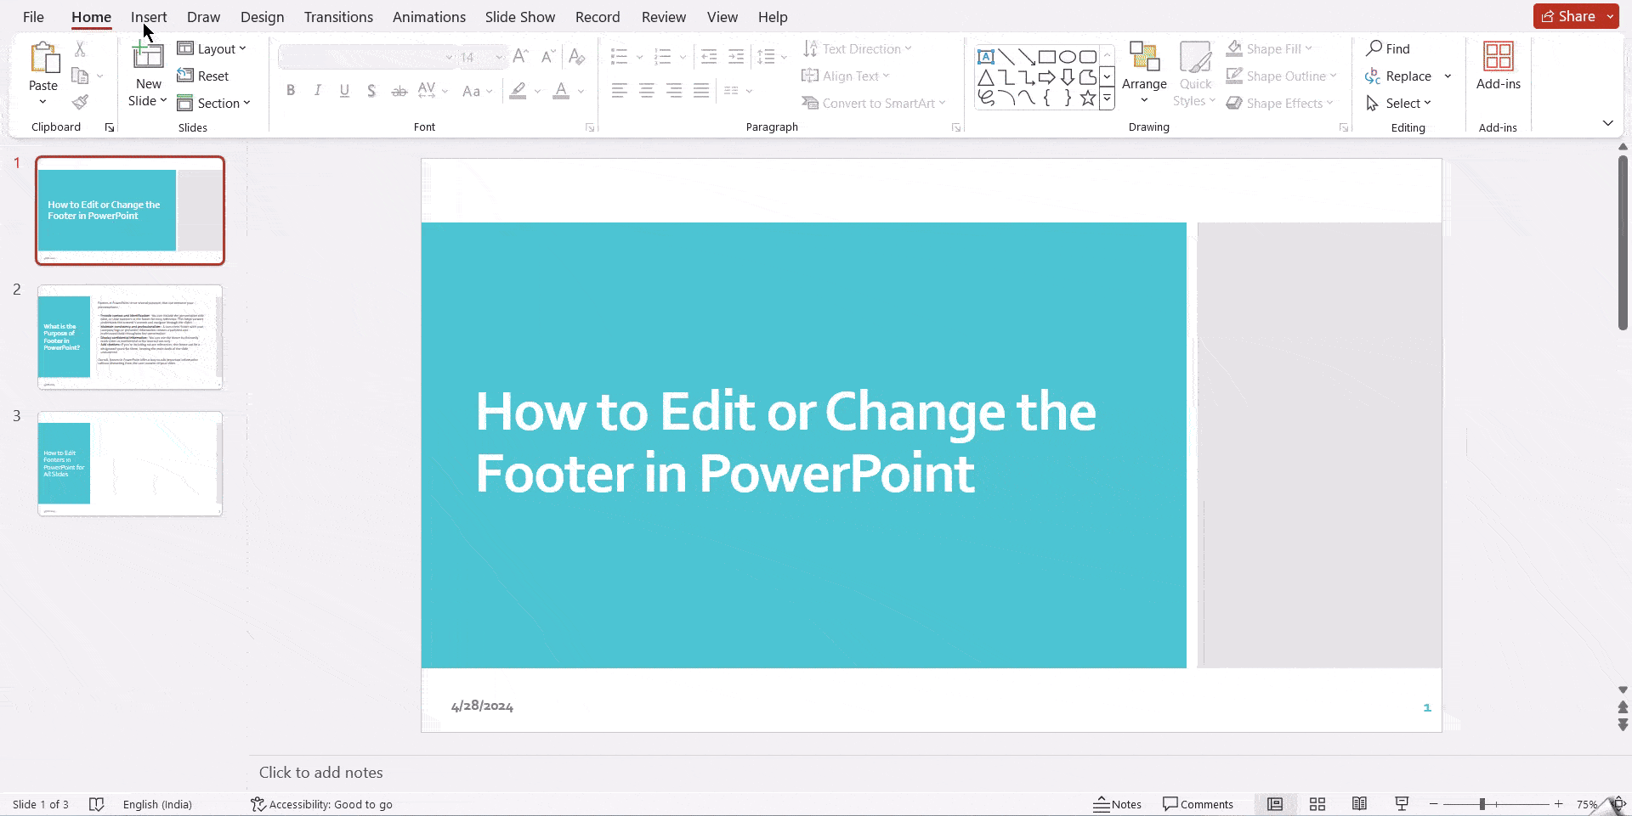Image resolution: width=1632 pixels, height=816 pixels.
Task: Click the Share button
Action: (1568, 16)
